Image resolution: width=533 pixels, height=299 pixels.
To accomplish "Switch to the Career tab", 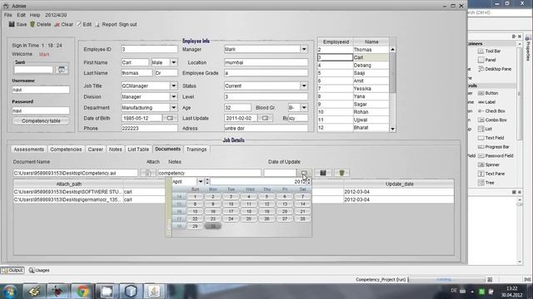I will click(95, 149).
